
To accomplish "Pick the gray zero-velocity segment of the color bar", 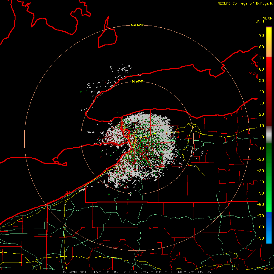I will pos(269,135).
